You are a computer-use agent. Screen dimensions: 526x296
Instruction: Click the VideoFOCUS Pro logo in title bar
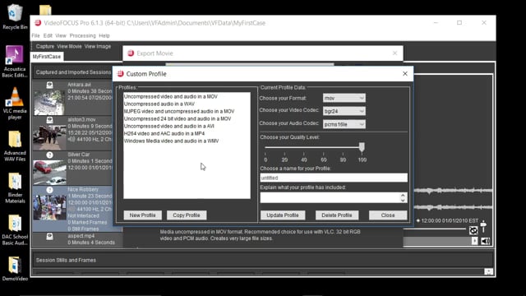[38, 23]
